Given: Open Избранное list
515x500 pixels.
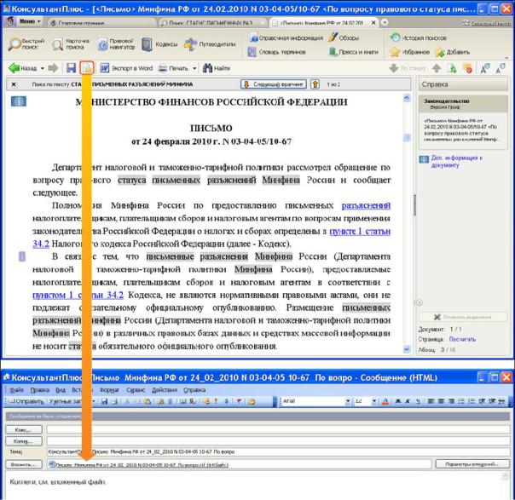Looking at the screenshot, I should click(409, 52).
